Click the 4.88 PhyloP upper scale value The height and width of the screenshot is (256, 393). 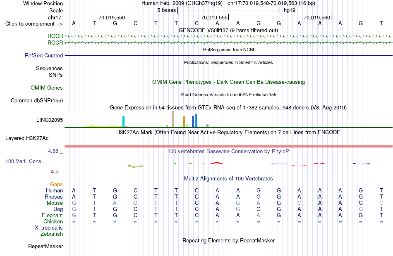(x=53, y=151)
